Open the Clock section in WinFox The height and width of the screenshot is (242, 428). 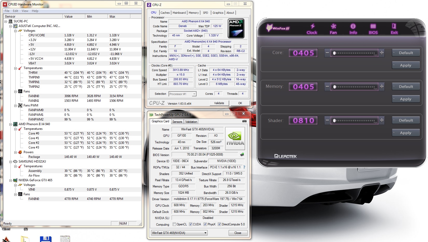point(312,29)
